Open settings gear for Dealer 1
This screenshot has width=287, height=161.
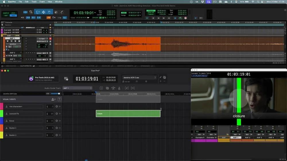(x=57, y=128)
